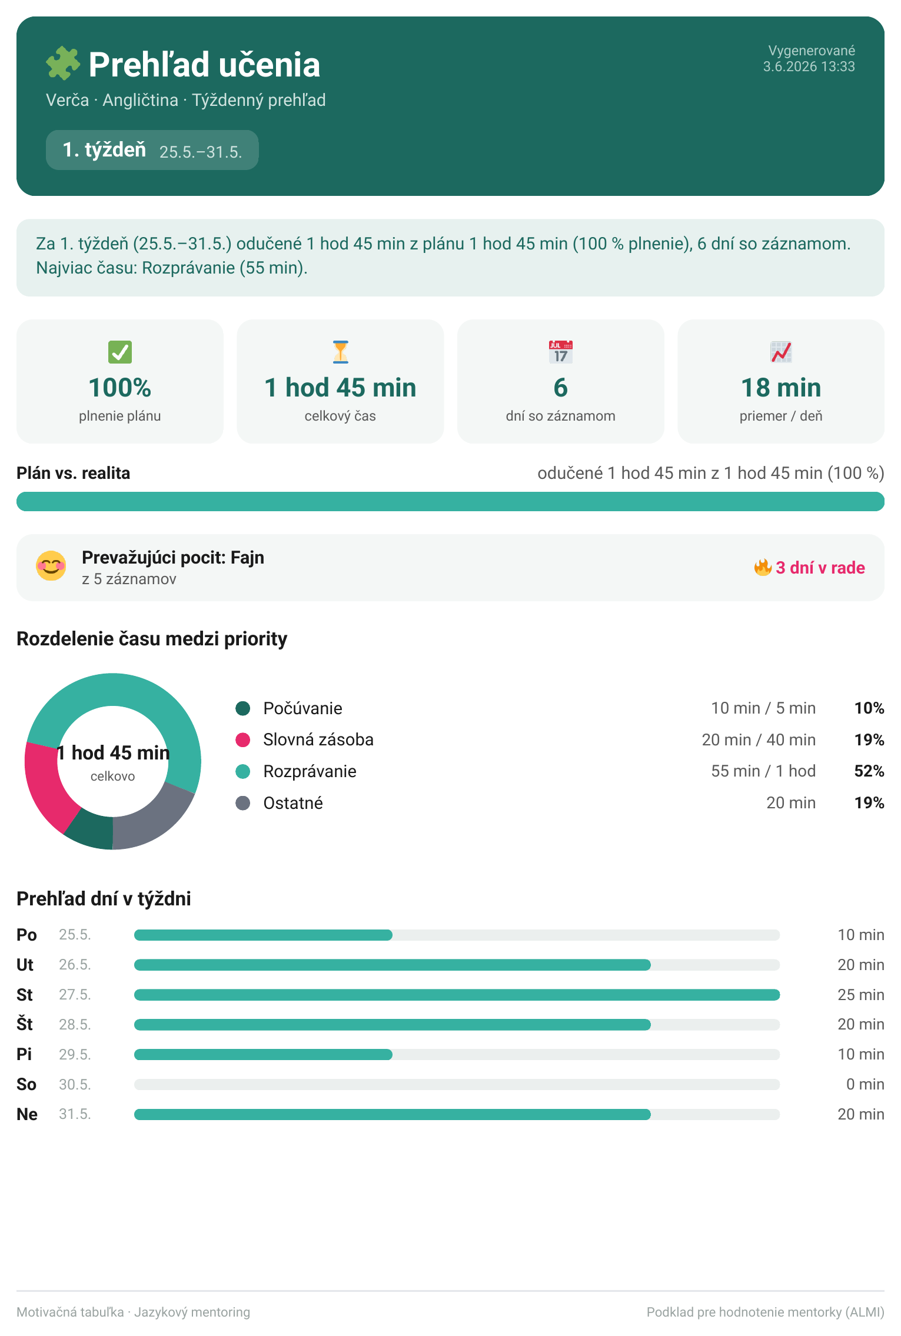Click the fire icon next to 3 dní v rade
Viewport: 901px width, 1336px height.
(763, 568)
